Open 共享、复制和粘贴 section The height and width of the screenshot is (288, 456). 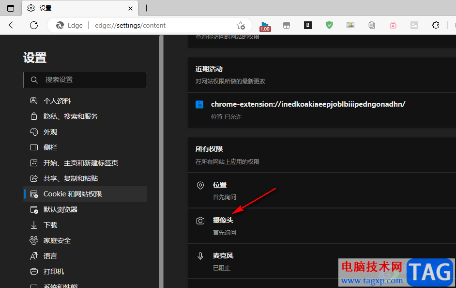tap(85, 178)
